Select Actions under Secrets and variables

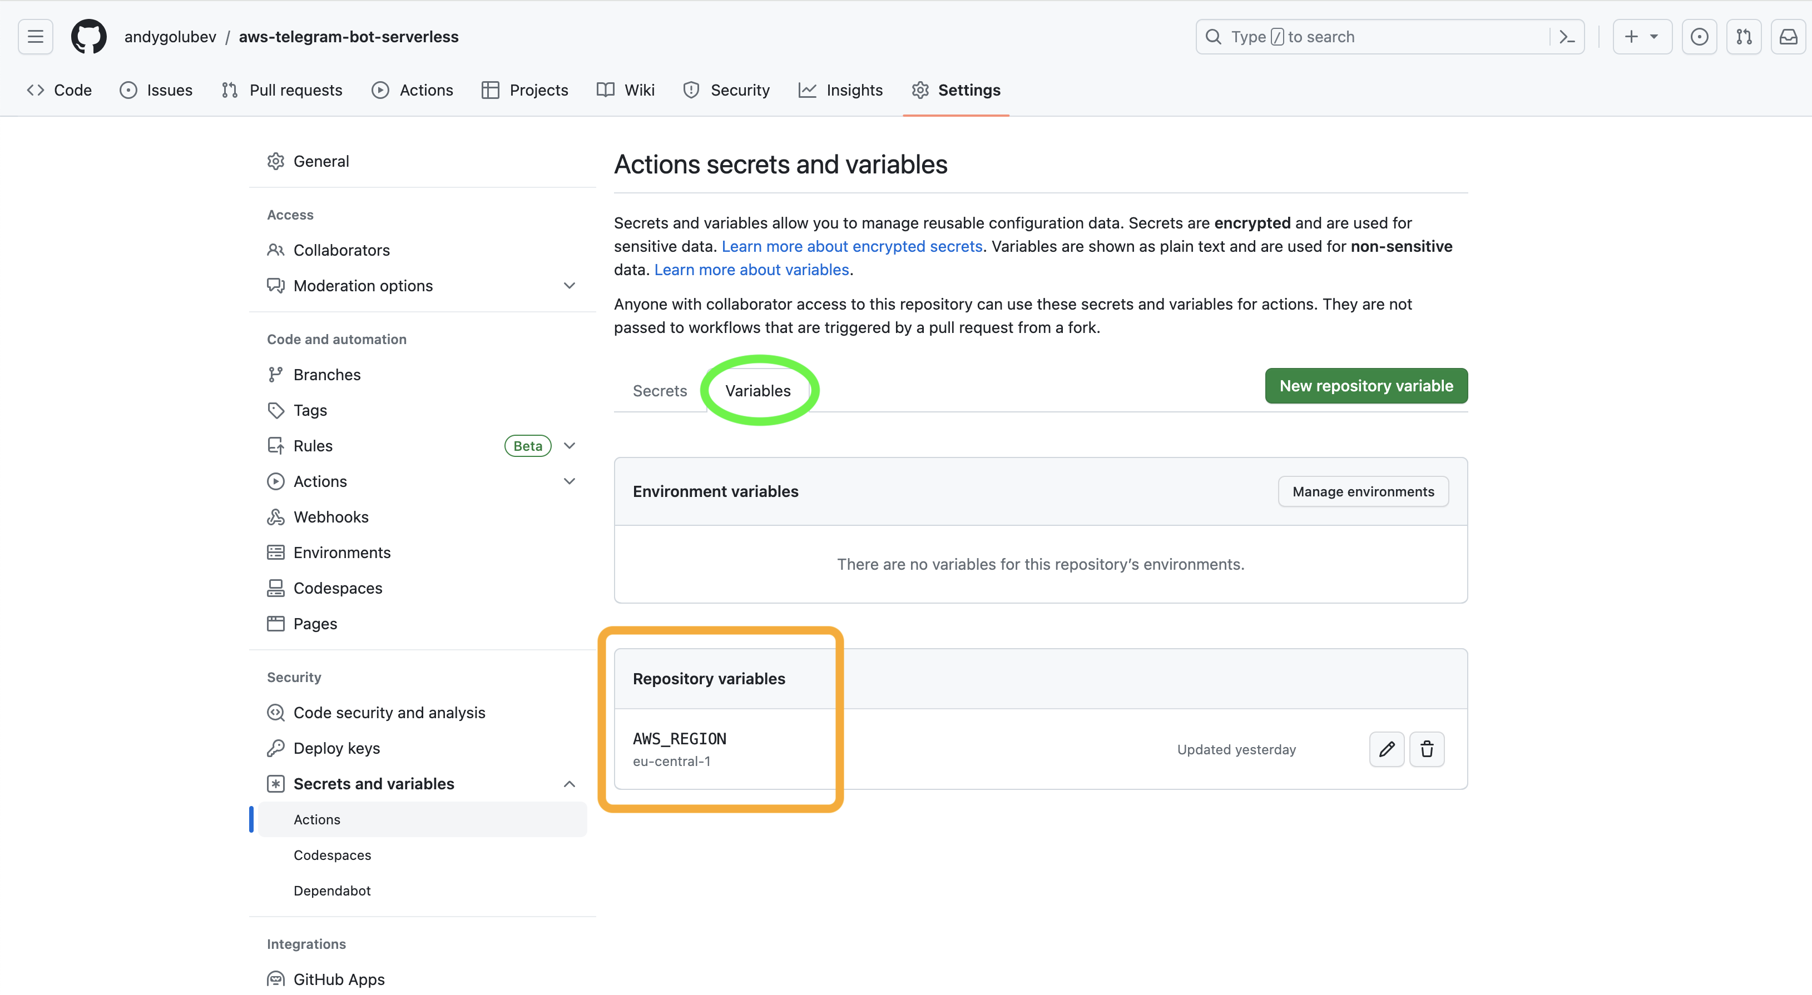(x=423, y=819)
